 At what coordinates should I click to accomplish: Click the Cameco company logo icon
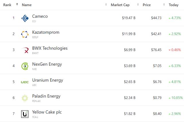click(x=25, y=18)
